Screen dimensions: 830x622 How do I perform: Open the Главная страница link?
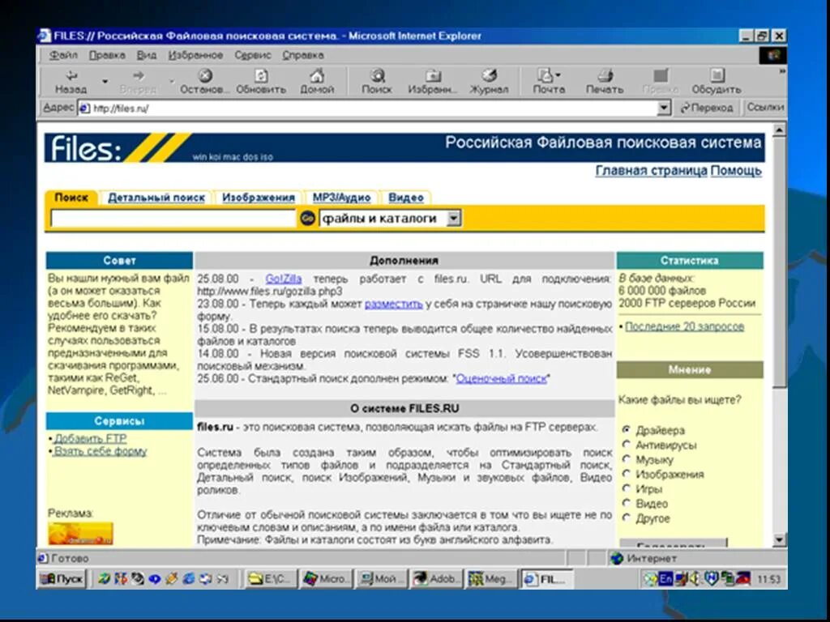651,171
